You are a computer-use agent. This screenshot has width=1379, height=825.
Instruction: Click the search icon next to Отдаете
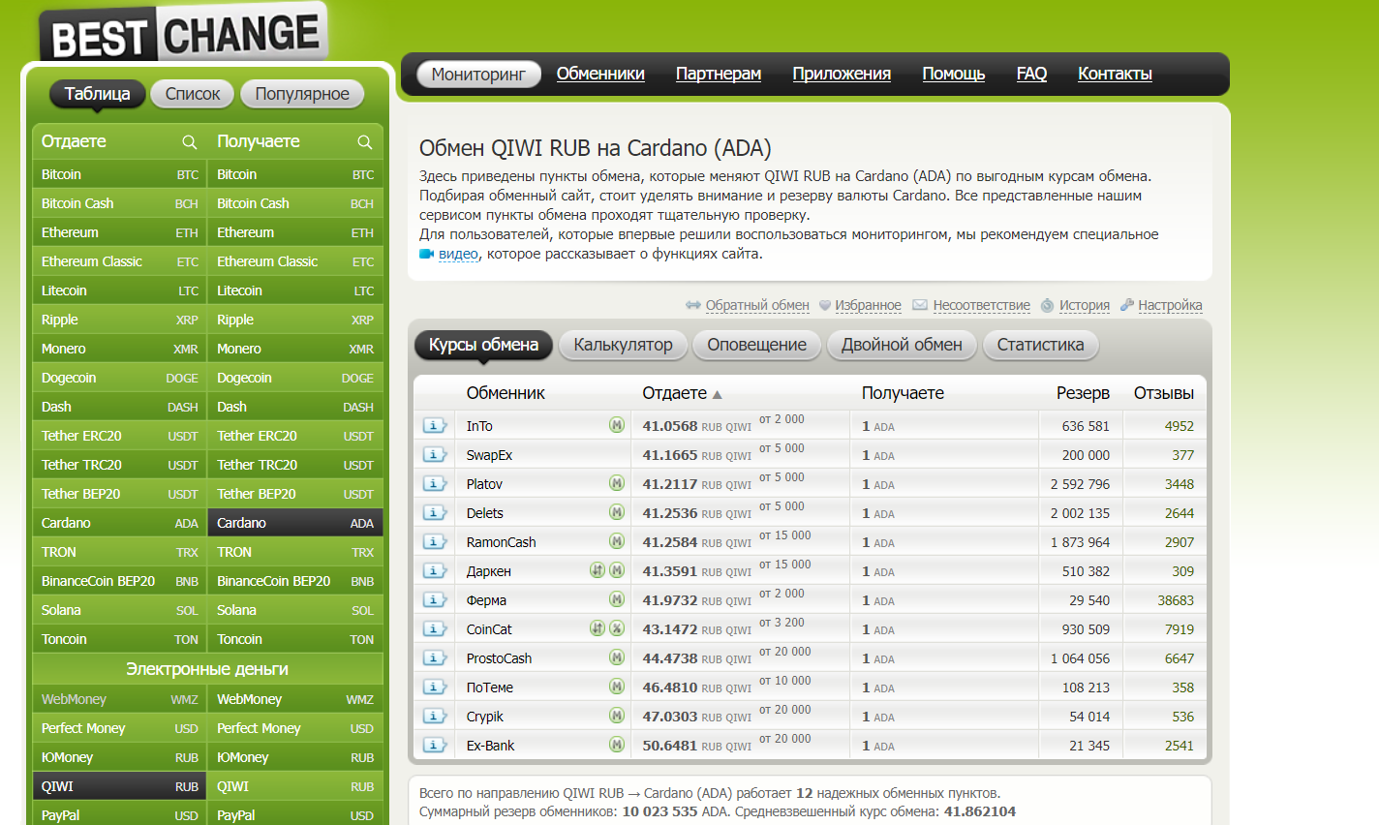tap(190, 142)
